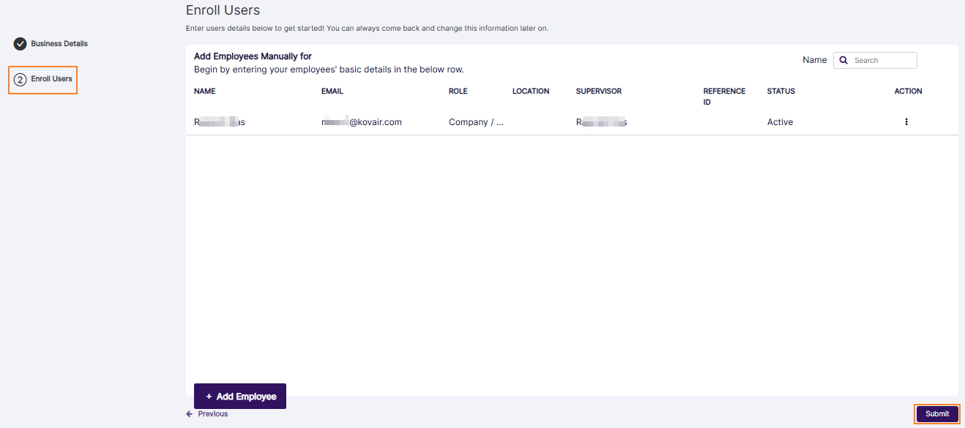Open the Status dropdown showing Active
The image size is (965, 428).
[x=780, y=121]
